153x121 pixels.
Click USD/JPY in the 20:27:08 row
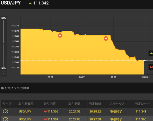tap(25, 119)
